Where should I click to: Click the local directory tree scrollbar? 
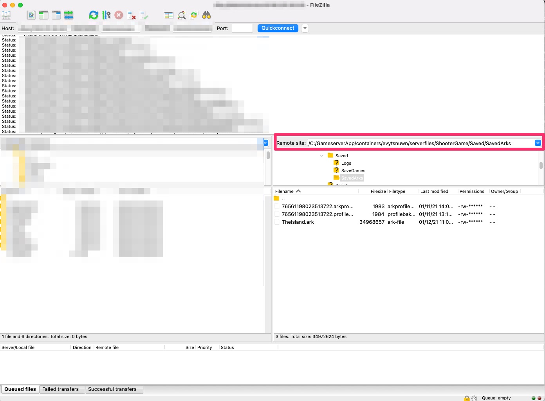coord(268,155)
